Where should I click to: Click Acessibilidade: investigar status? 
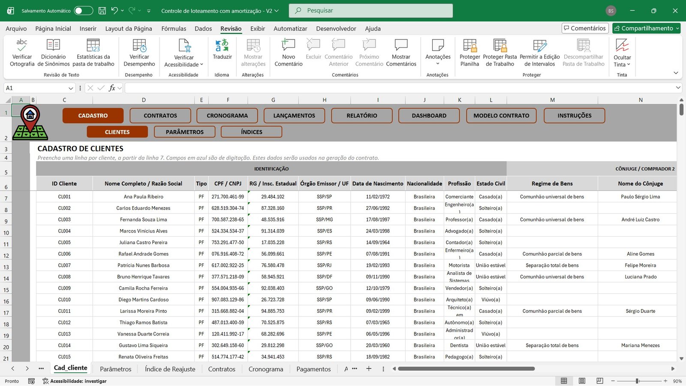coord(75,381)
